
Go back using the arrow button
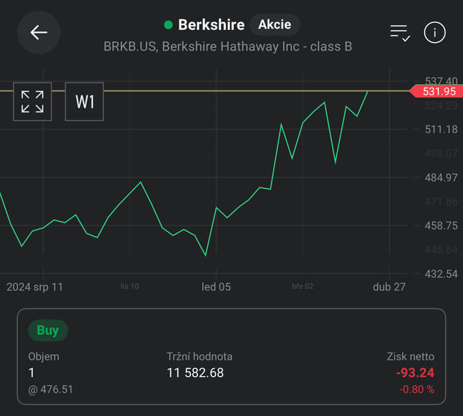coord(38,32)
